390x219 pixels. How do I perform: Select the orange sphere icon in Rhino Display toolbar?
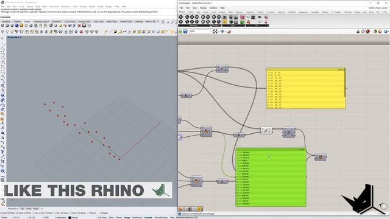pyautogui.click(x=21, y=26)
